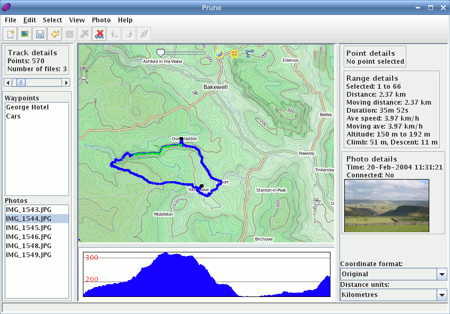
Task: Click the map transparency slider handle
Action: pos(160,53)
